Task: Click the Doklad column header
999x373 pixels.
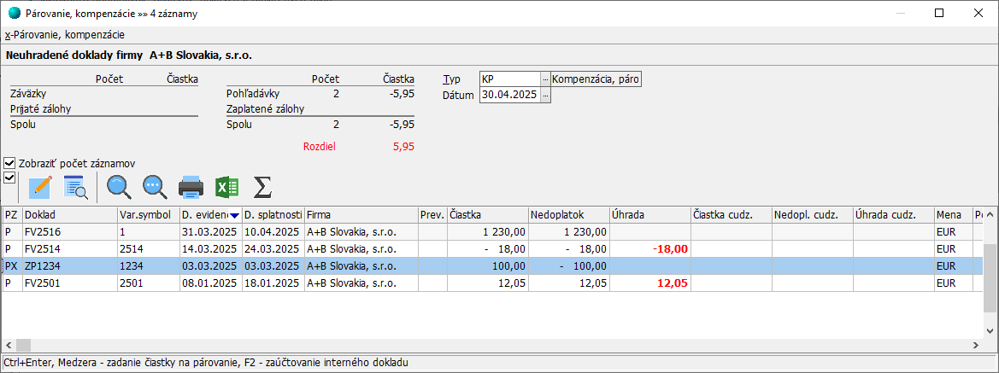Action: coord(68,214)
